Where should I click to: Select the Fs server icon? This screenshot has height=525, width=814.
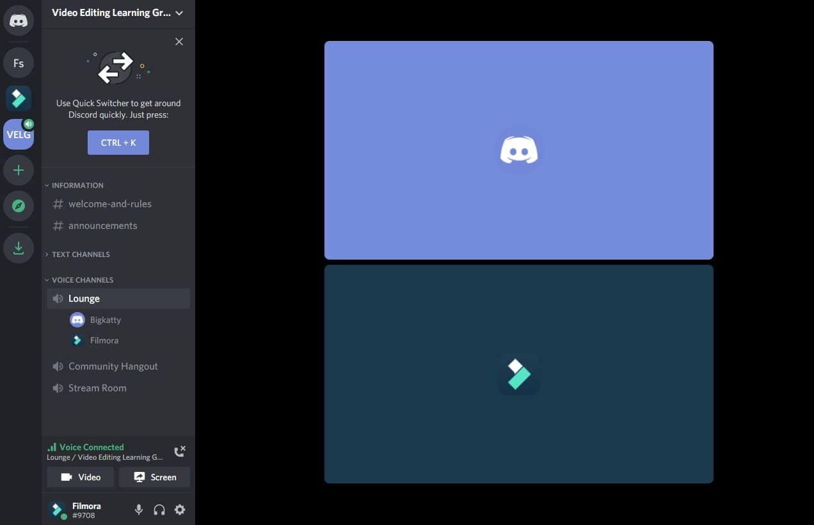click(x=19, y=62)
